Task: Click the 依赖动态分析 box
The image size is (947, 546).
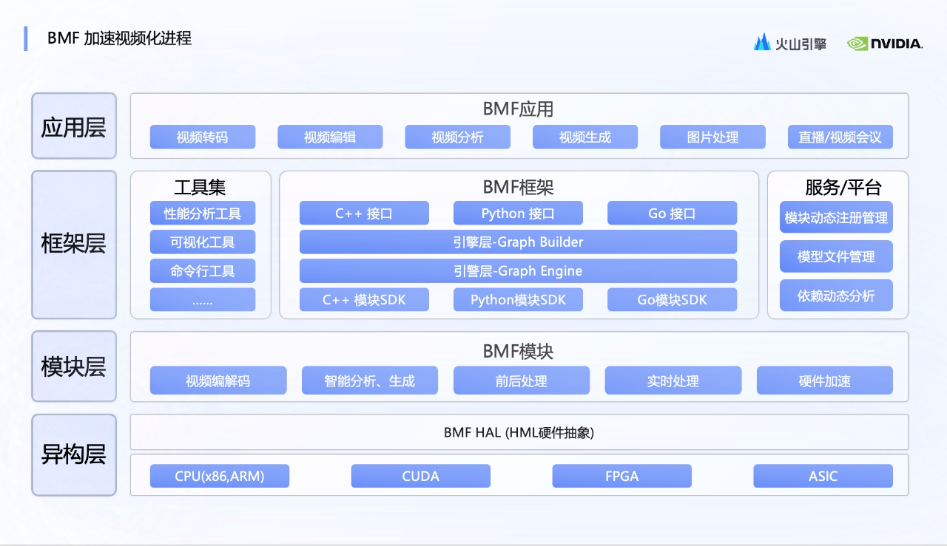Action: (836, 296)
